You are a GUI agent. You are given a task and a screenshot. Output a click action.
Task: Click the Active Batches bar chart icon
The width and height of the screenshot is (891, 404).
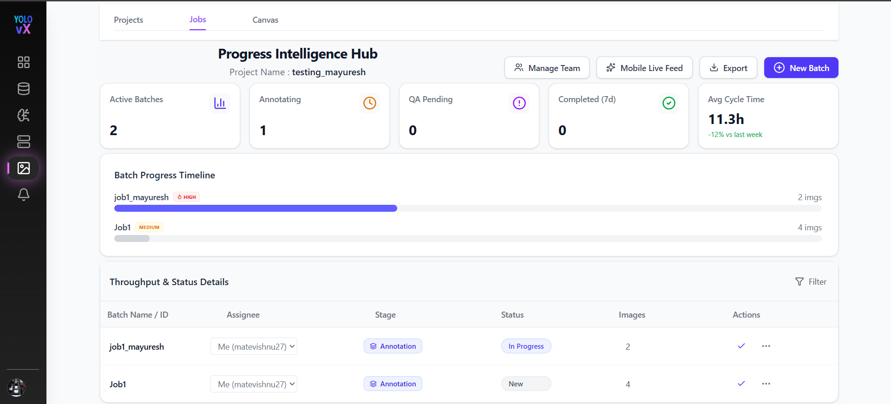pos(220,103)
